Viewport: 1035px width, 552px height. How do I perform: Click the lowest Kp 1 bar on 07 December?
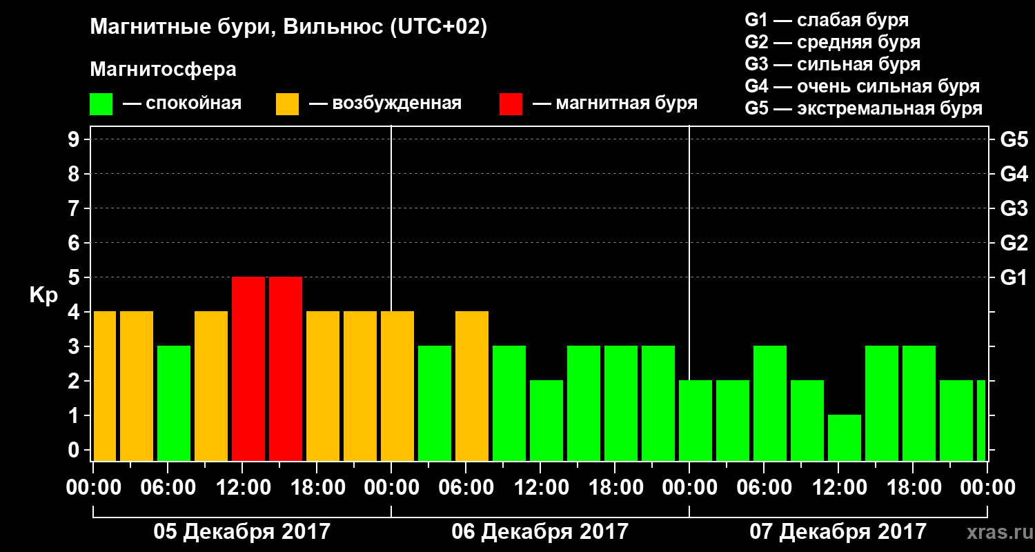pos(845,438)
